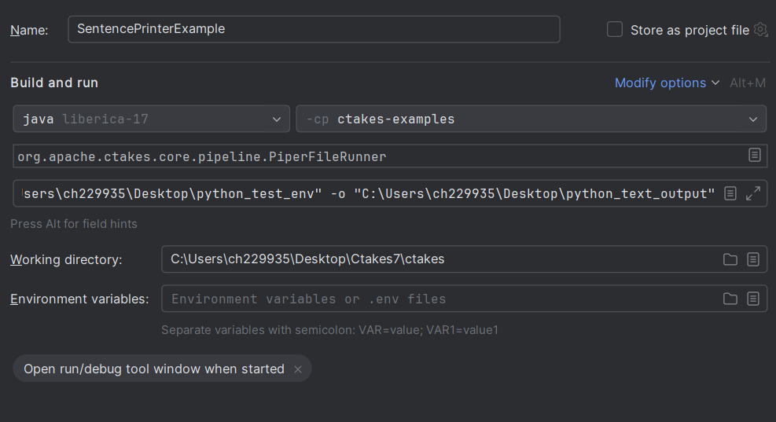776x422 pixels.
Task: Focus the PiperFileRunner main class field
Action: coord(377,156)
